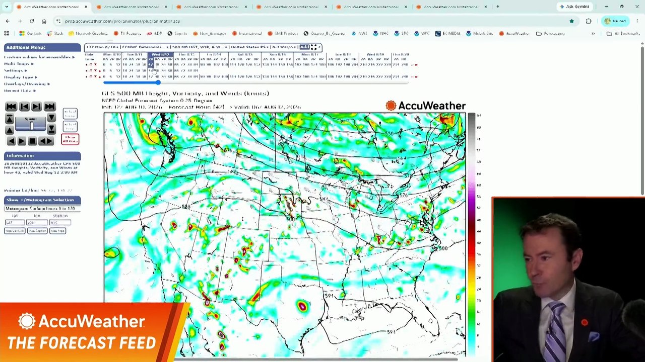
Task: Rock the animation back and forth
Action: tap(46, 141)
